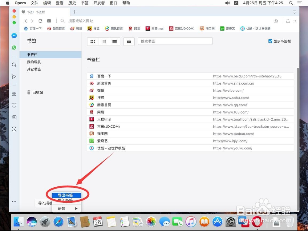Launch Safari from the Dock
The image size is (308, 231).
click(x=59, y=221)
